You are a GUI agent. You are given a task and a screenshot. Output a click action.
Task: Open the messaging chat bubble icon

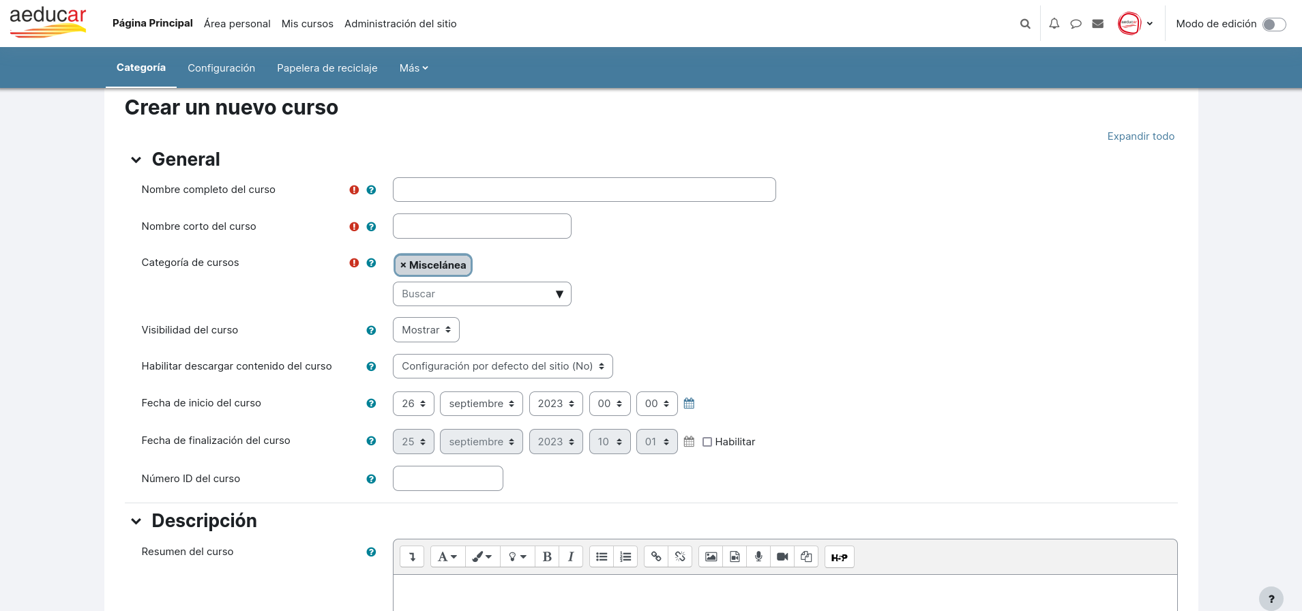pos(1076,24)
